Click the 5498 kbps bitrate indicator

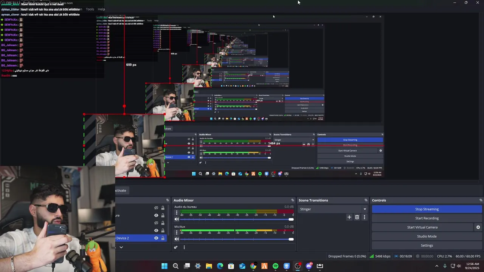click(380, 256)
